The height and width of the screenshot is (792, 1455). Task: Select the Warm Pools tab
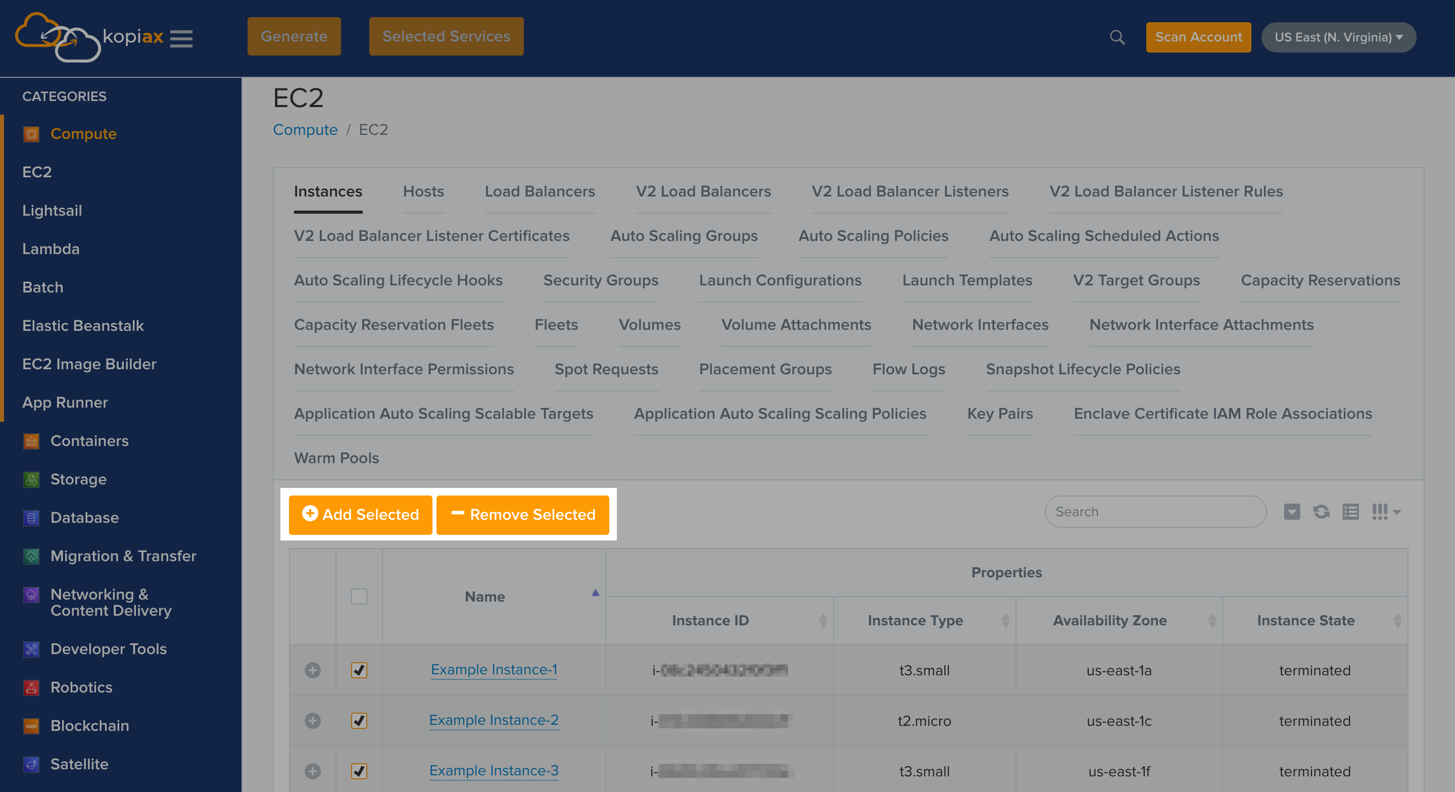tap(336, 458)
